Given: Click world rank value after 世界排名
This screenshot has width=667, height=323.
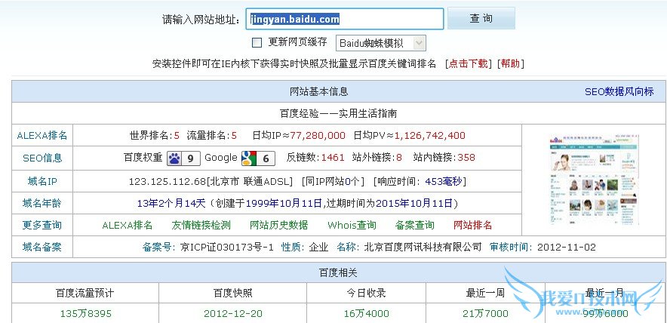Looking at the screenshot, I should [x=177, y=136].
